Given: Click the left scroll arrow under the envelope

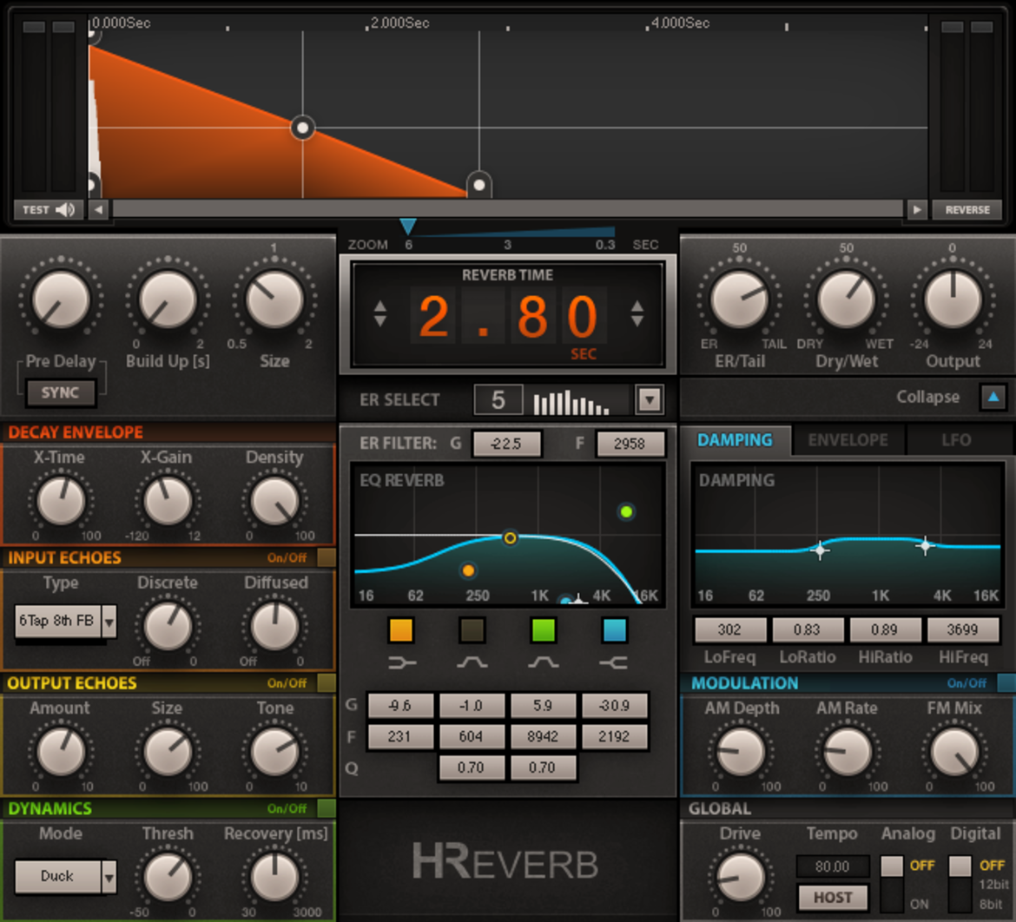Looking at the screenshot, I should [x=98, y=209].
